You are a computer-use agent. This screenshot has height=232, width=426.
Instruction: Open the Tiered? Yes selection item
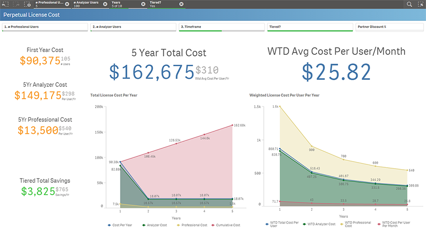click(x=163, y=4)
